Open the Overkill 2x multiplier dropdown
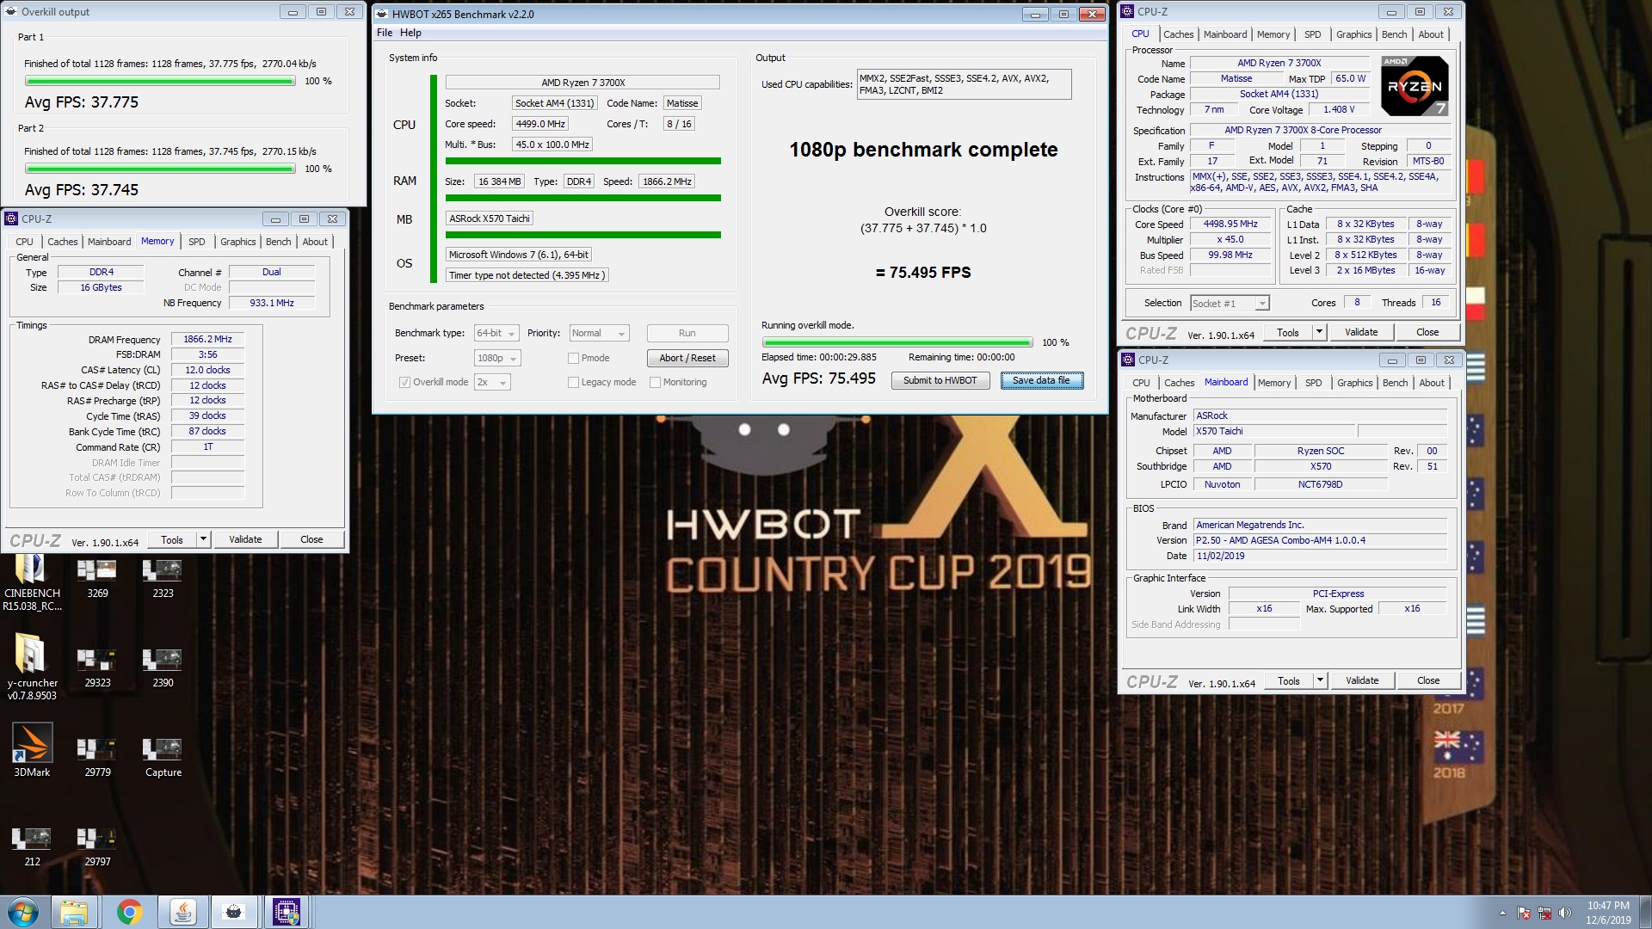 (x=492, y=382)
